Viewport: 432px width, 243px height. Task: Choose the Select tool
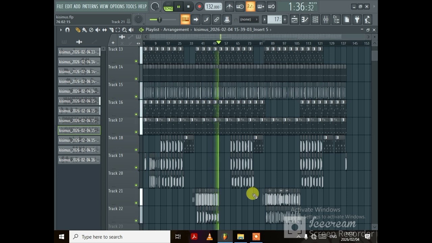pos(118,30)
